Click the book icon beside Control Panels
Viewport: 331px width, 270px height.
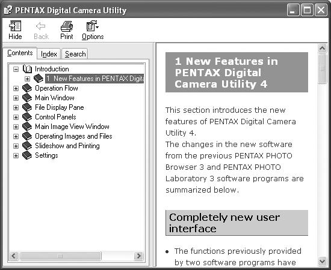pos(27,117)
